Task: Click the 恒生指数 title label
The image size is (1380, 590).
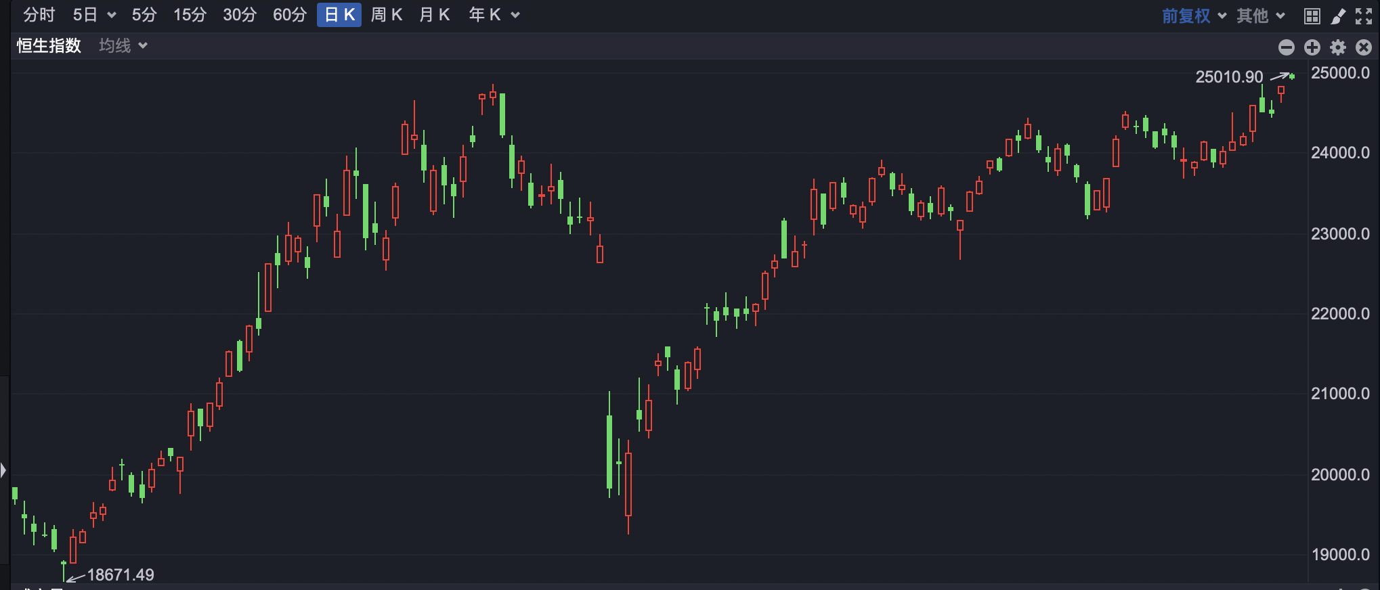Action: pyautogui.click(x=49, y=45)
